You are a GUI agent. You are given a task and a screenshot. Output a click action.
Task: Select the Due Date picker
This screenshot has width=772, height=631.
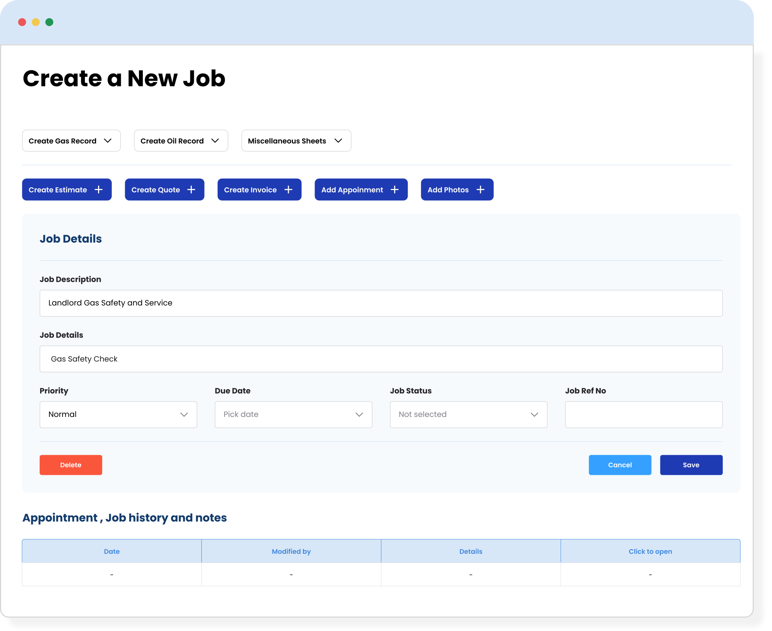point(293,414)
